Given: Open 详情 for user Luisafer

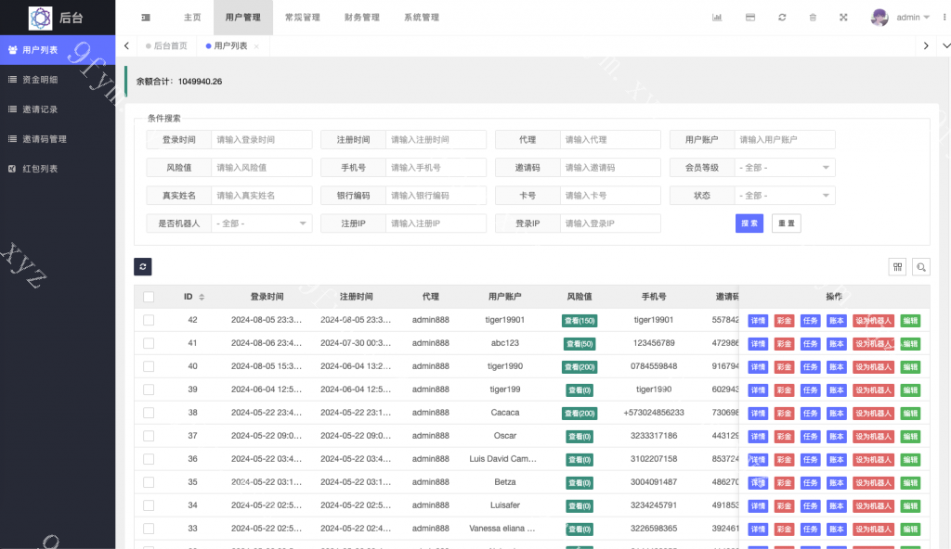Looking at the screenshot, I should point(758,506).
